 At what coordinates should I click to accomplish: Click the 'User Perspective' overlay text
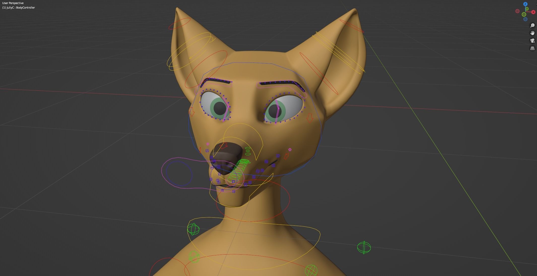[13, 3]
